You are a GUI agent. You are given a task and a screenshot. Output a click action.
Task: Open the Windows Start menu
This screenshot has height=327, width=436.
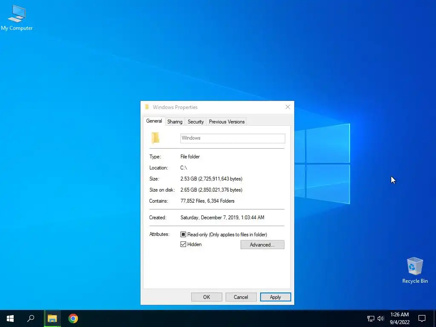[x=10, y=318]
